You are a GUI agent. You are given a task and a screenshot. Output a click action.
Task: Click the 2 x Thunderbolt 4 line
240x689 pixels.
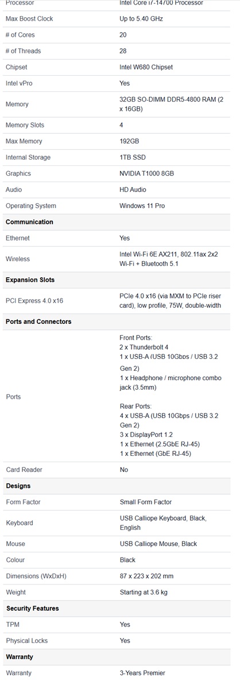(x=144, y=347)
